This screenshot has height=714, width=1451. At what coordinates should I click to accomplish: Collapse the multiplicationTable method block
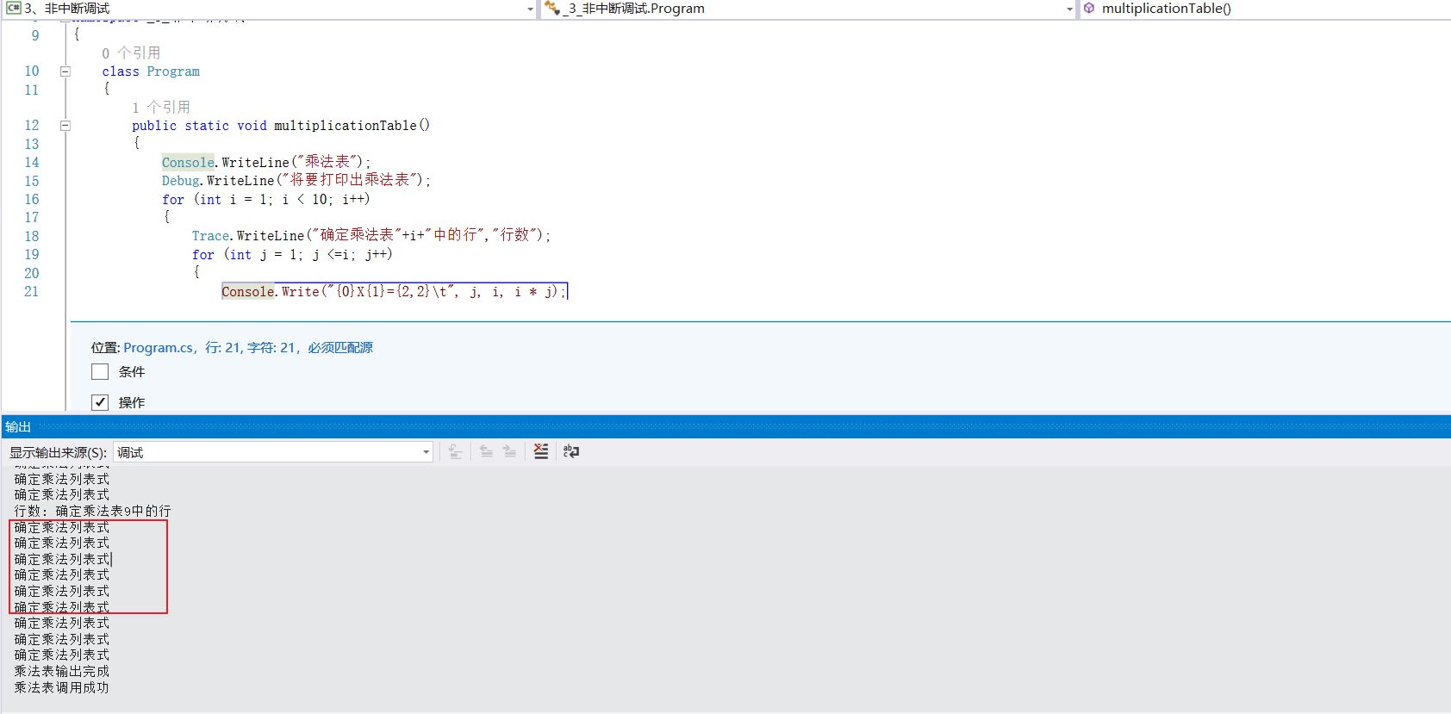(x=65, y=126)
